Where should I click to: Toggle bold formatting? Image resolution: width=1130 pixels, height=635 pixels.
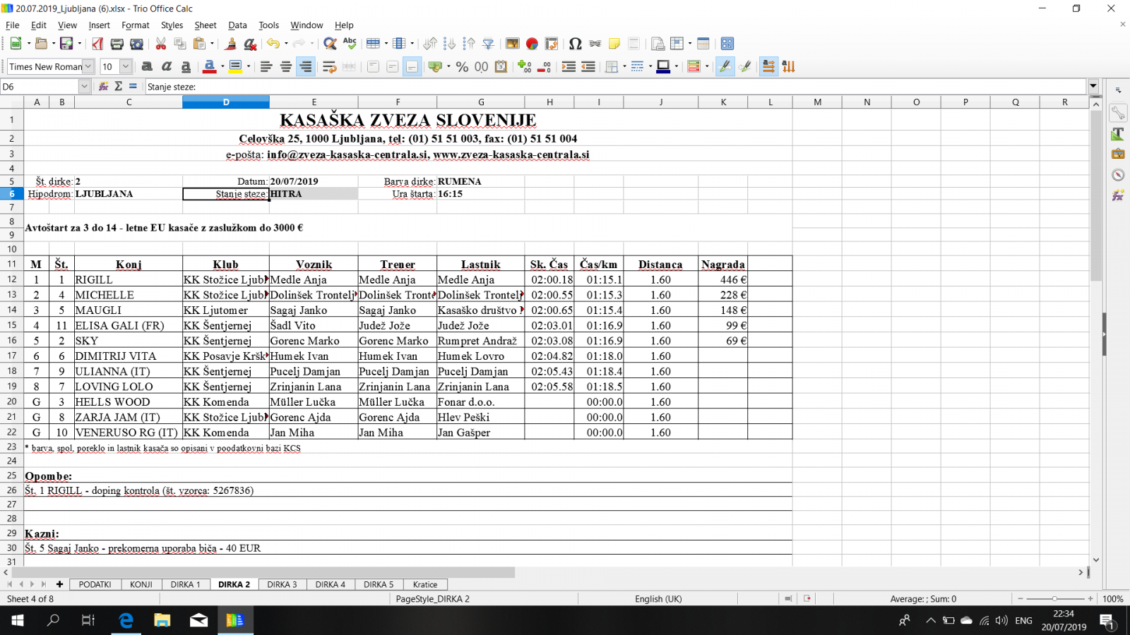[x=147, y=66]
